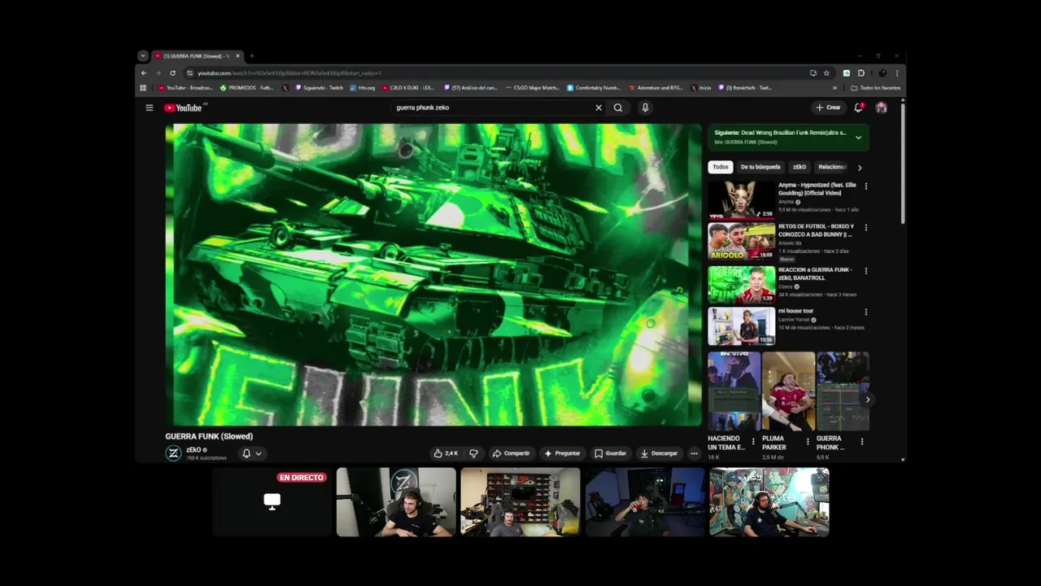
Task: Select the participant tile with the graffiti wall
Action: (769, 502)
